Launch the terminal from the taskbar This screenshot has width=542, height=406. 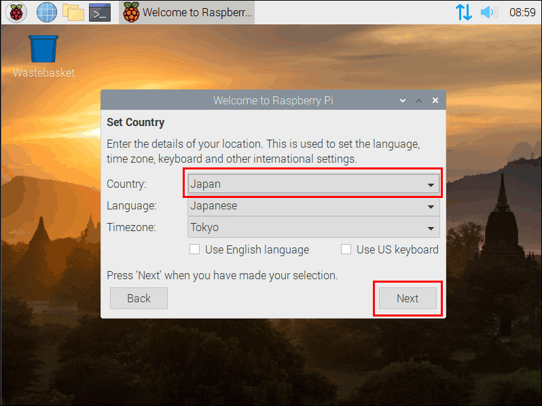pos(100,12)
